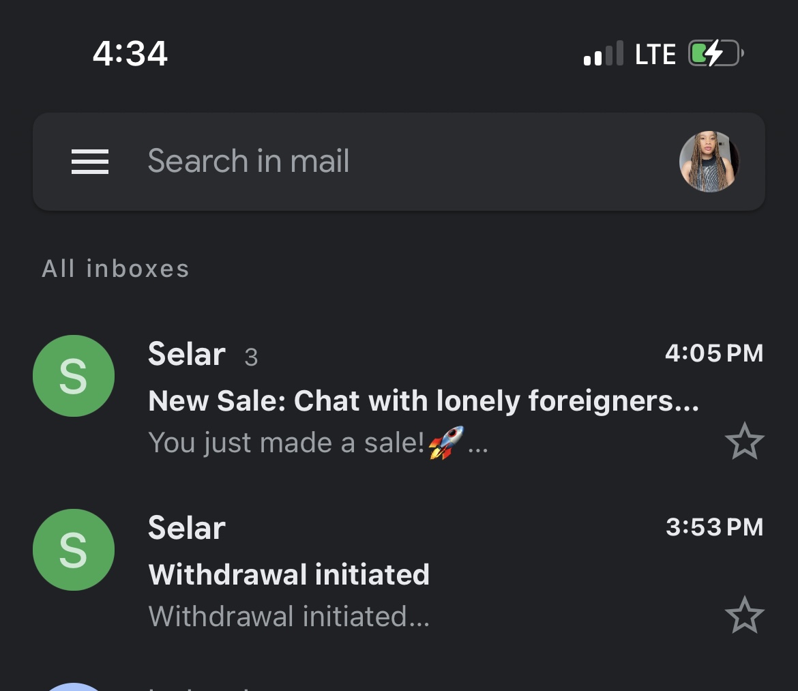Image resolution: width=798 pixels, height=691 pixels.
Task: Tap the LTE network indicator
Action: click(x=655, y=54)
